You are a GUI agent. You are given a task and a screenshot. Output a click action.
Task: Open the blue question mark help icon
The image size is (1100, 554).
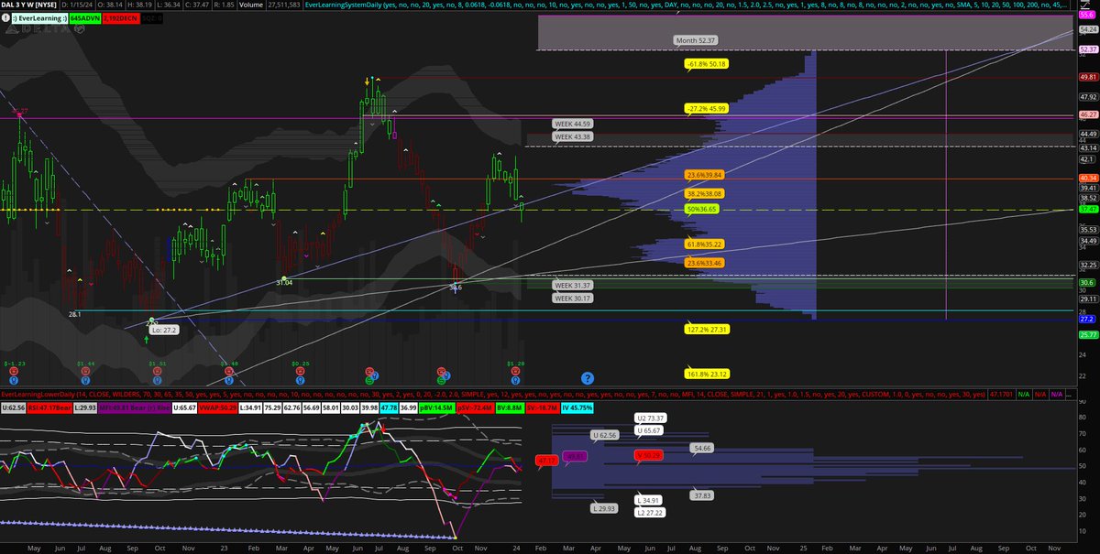pos(587,377)
